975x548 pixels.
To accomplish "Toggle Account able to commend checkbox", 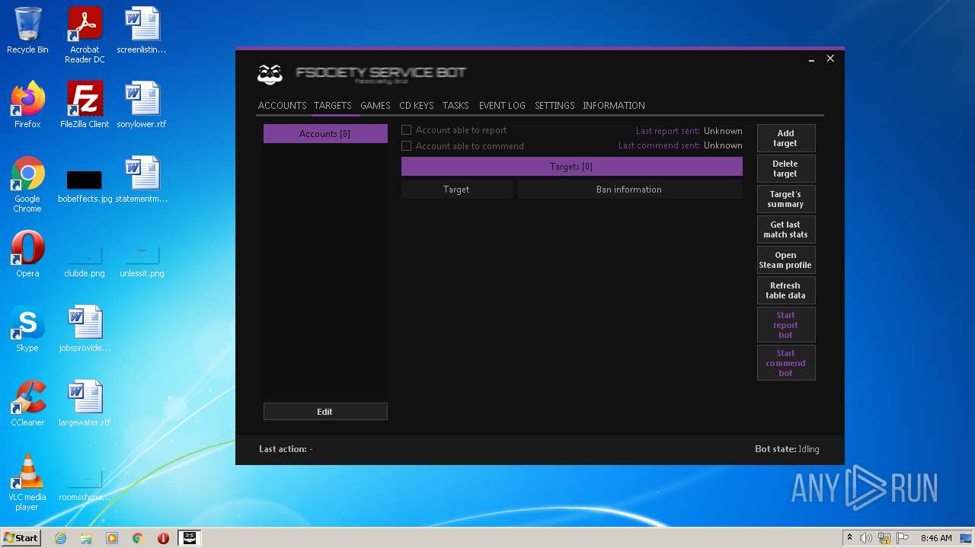I will (406, 146).
